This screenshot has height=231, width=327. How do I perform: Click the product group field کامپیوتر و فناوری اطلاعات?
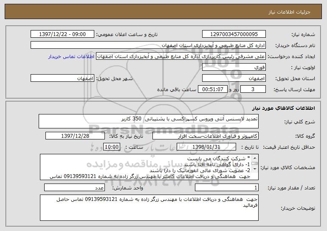206,136
